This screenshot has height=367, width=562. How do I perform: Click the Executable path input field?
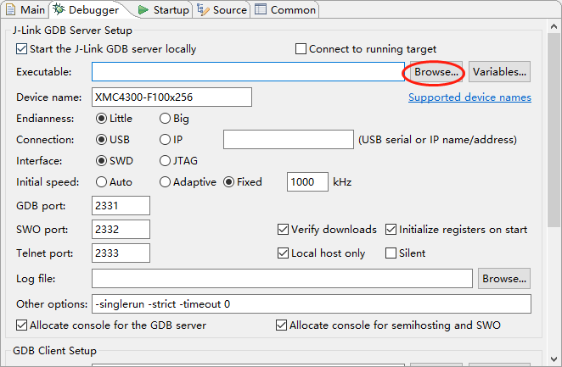tap(248, 71)
